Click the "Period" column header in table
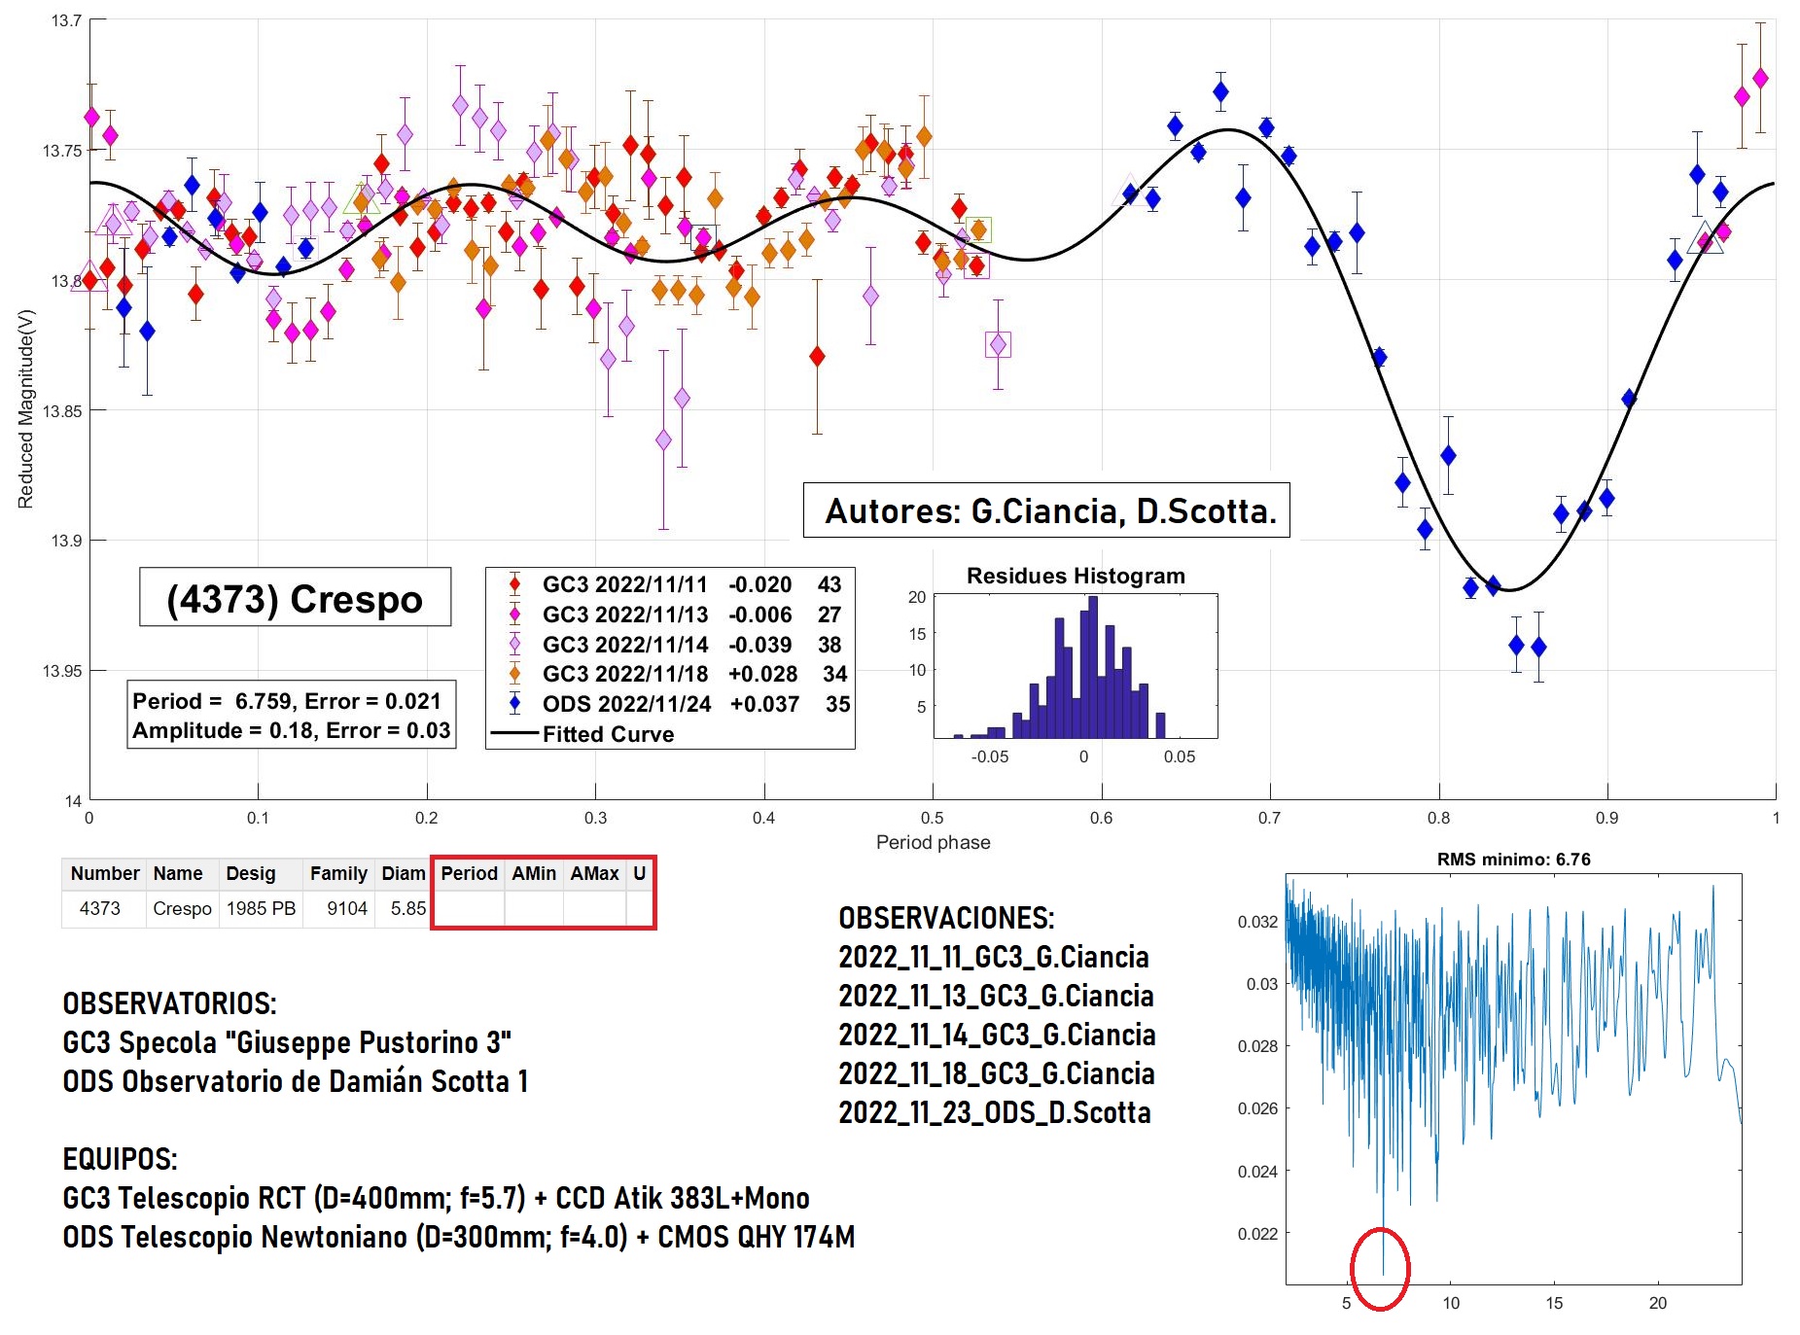Screen dimensions: 1800x1335 (469, 873)
